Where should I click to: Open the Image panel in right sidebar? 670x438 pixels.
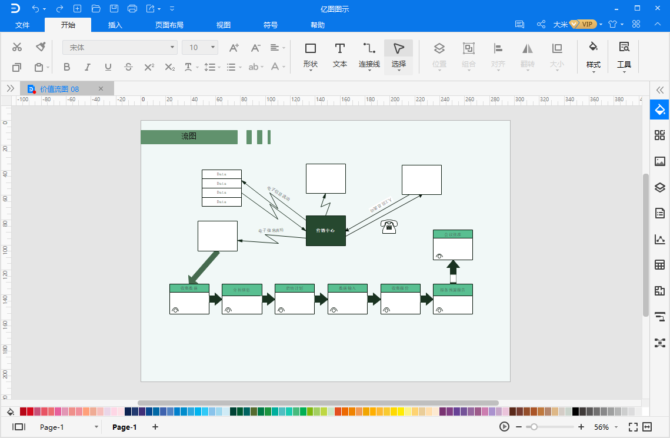click(660, 161)
